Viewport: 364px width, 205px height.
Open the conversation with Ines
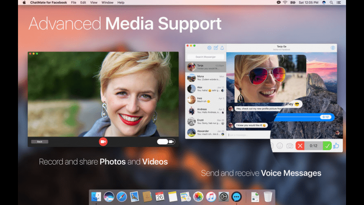click(x=206, y=100)
